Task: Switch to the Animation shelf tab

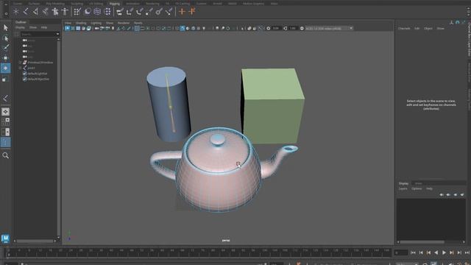Action: click(132, 4)
